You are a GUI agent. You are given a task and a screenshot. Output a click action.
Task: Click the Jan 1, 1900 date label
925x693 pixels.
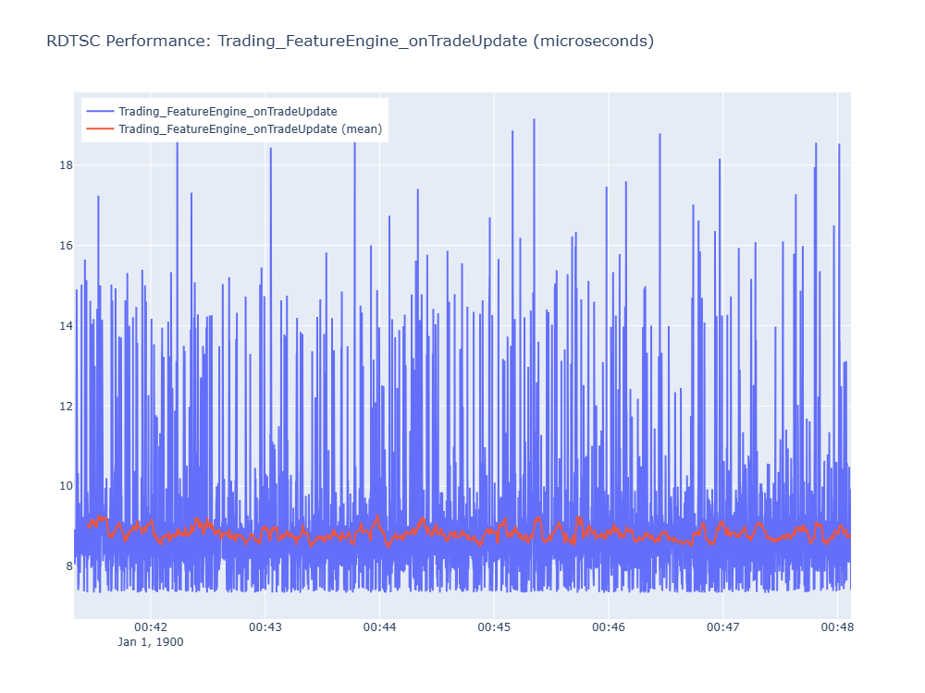tap(151, 642)
